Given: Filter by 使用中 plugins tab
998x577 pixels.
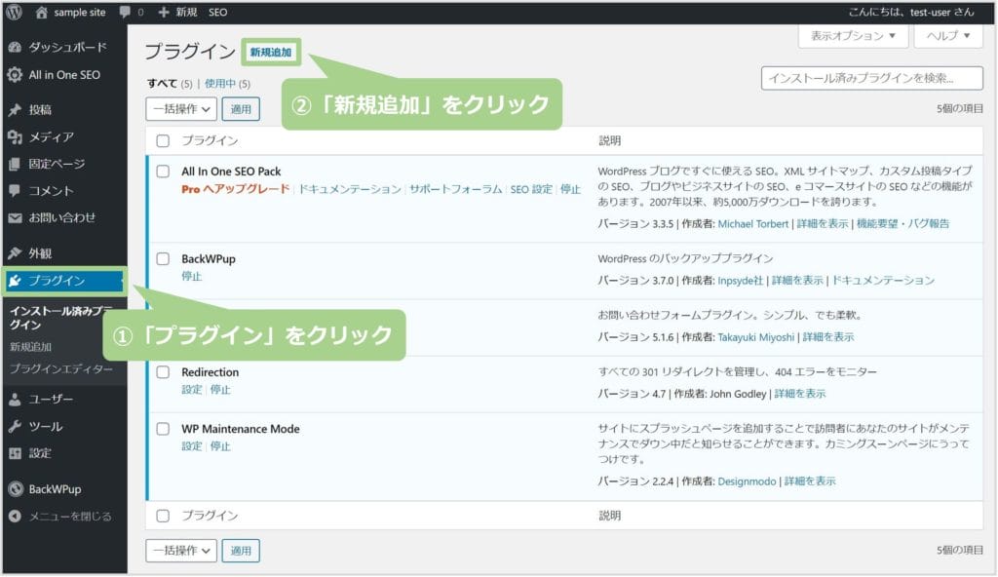Looking at the screenshot, I should pyautogui.click(x=220, y=84).
